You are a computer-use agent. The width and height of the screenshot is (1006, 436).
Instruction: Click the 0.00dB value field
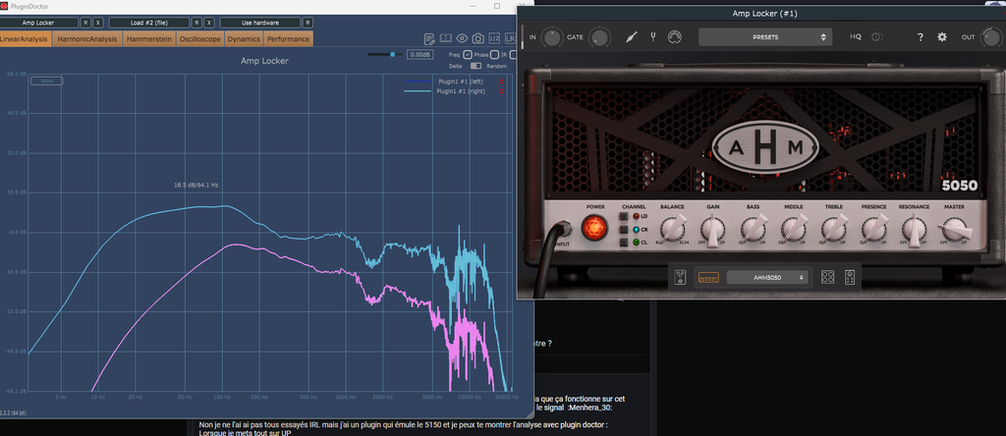click(x=420, y=55)
